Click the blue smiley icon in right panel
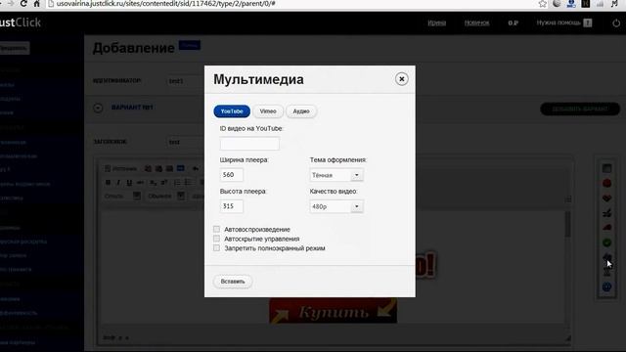 pos(606,286)
